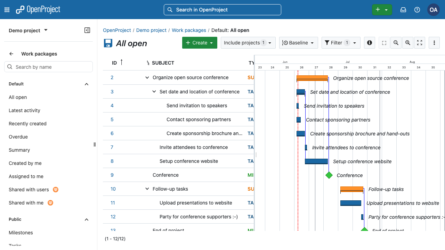Select Assigned to me view
The width and height of the screenshot is (445, 250).
tap(26, 176)
